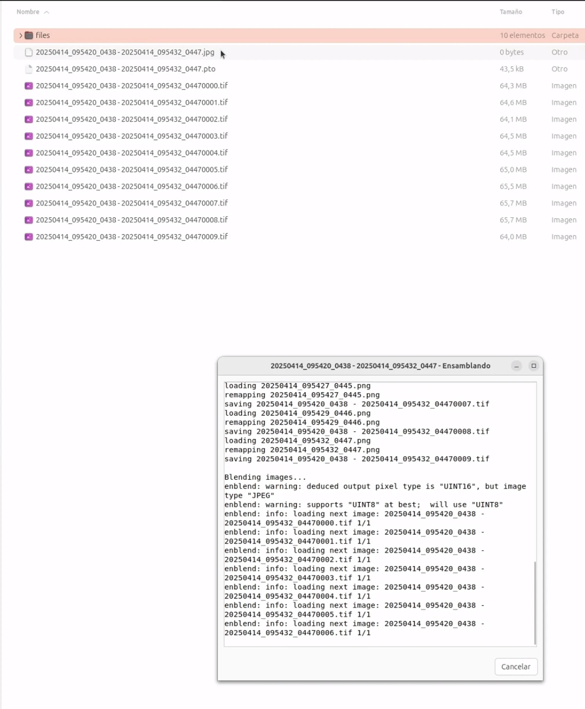The image size is (585, 709).
Task: Minimize the Ensamblando dialog
Action: pos(516,366)
